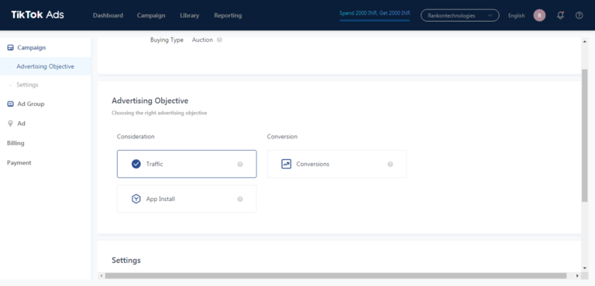595x286 pixels.
Task: Open Billing in the sidebar
Action: click(15, 143)
